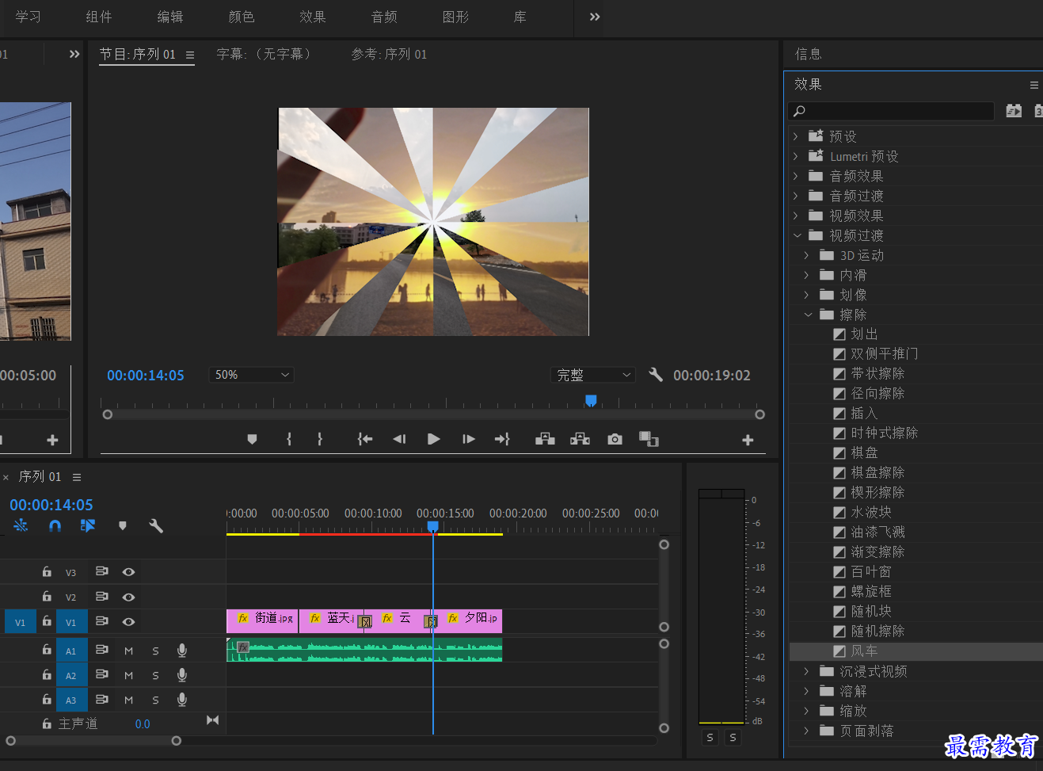Click the Add Marker icon in Program monitor
This screenshot has height=771, width=1043.
(252, 439)
